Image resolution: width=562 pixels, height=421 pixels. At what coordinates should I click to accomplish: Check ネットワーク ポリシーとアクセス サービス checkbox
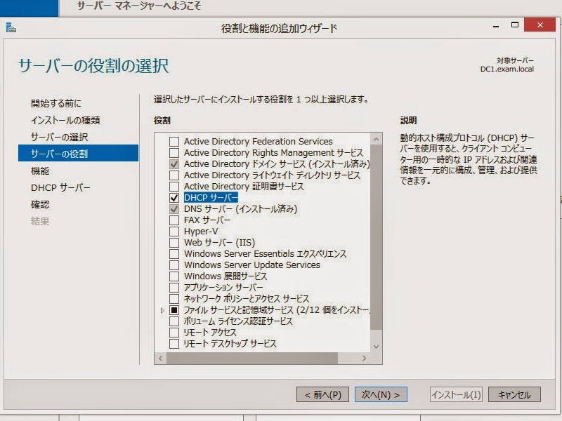[x=174, y=299]
